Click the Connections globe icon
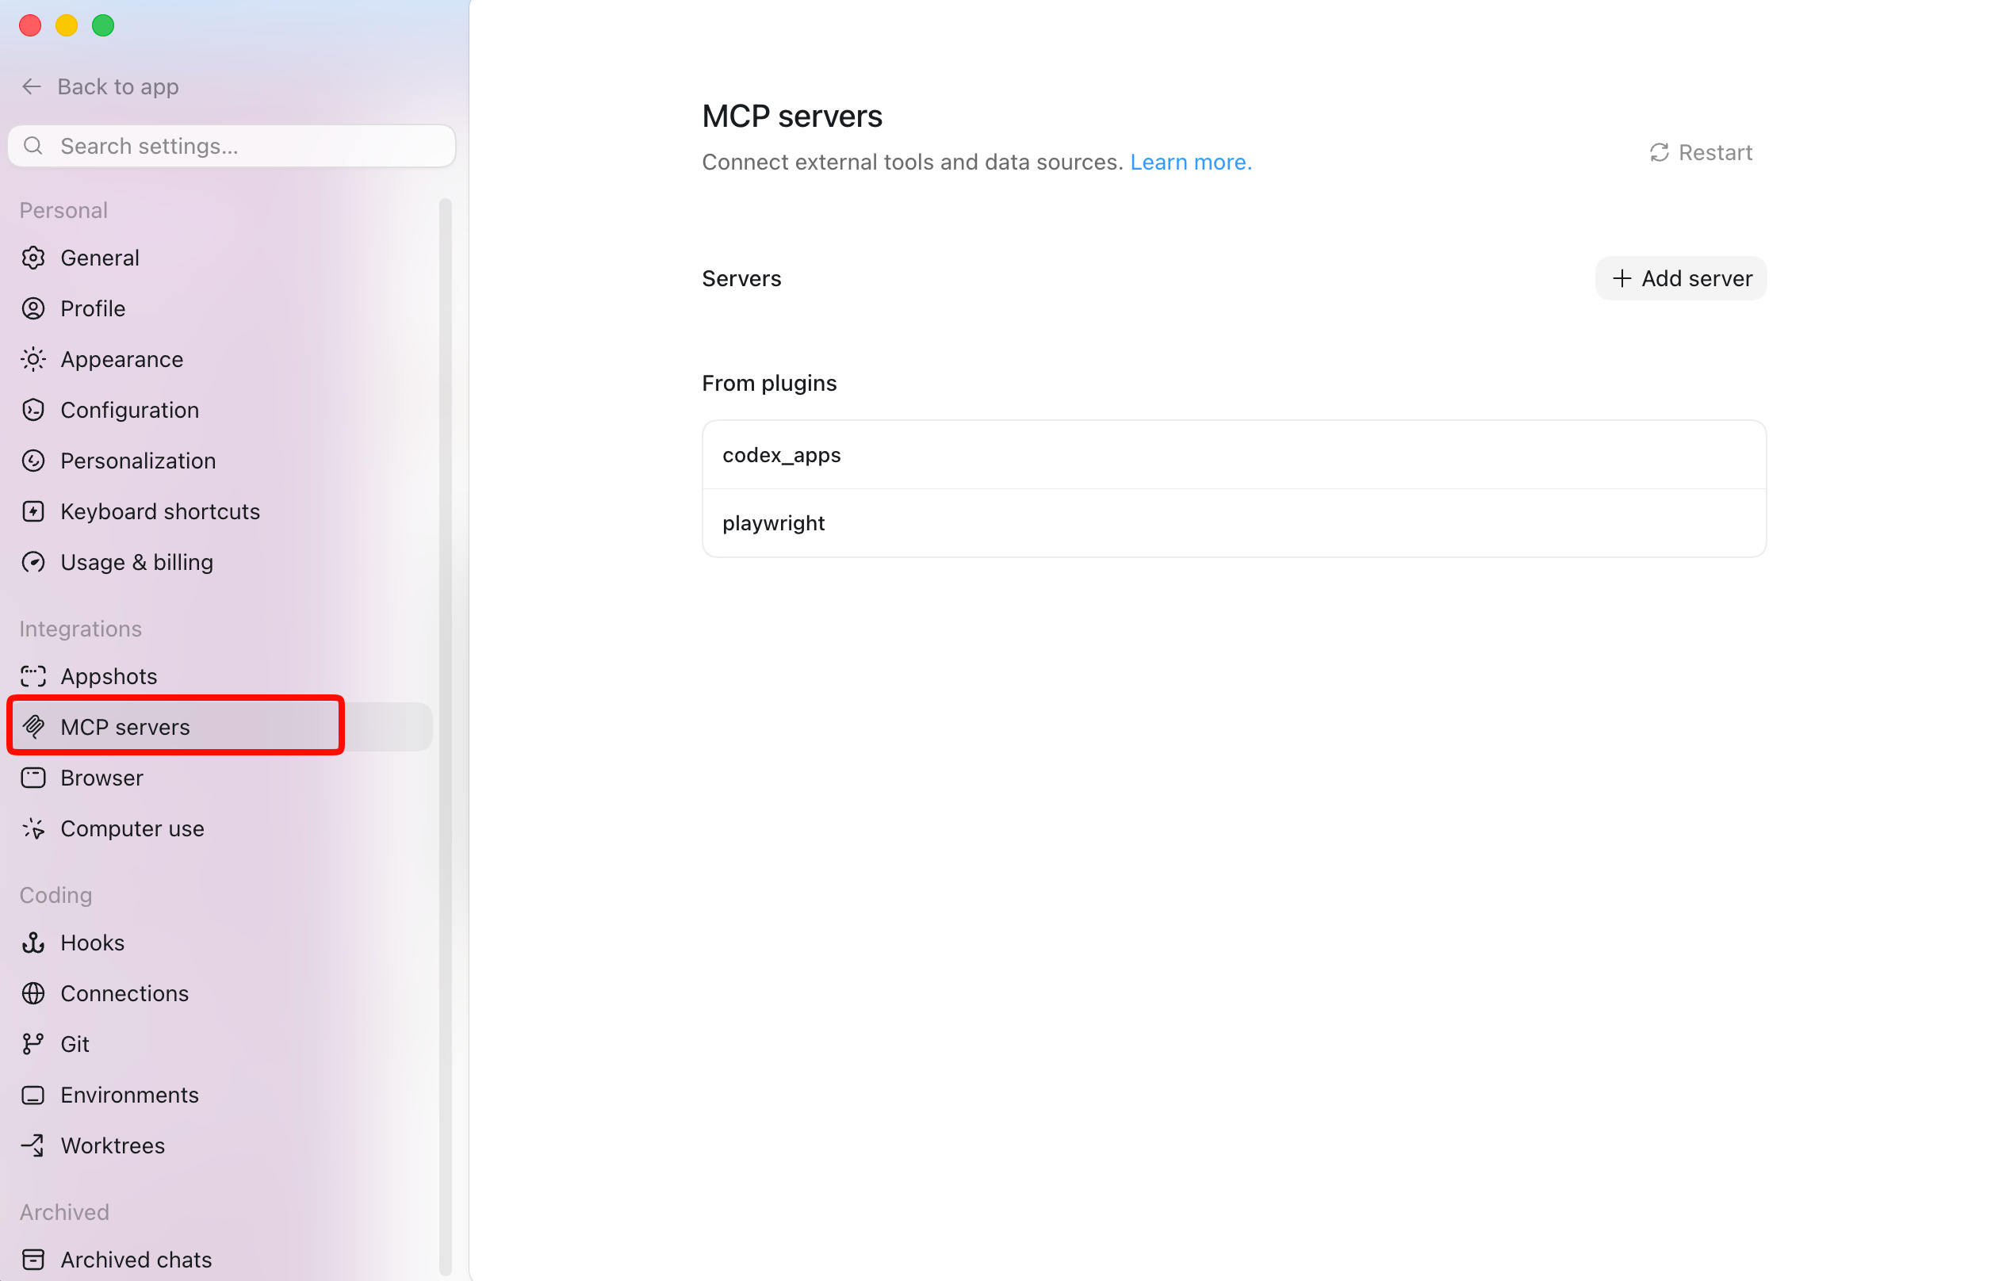2014x1281 pixels. point(33,993)
